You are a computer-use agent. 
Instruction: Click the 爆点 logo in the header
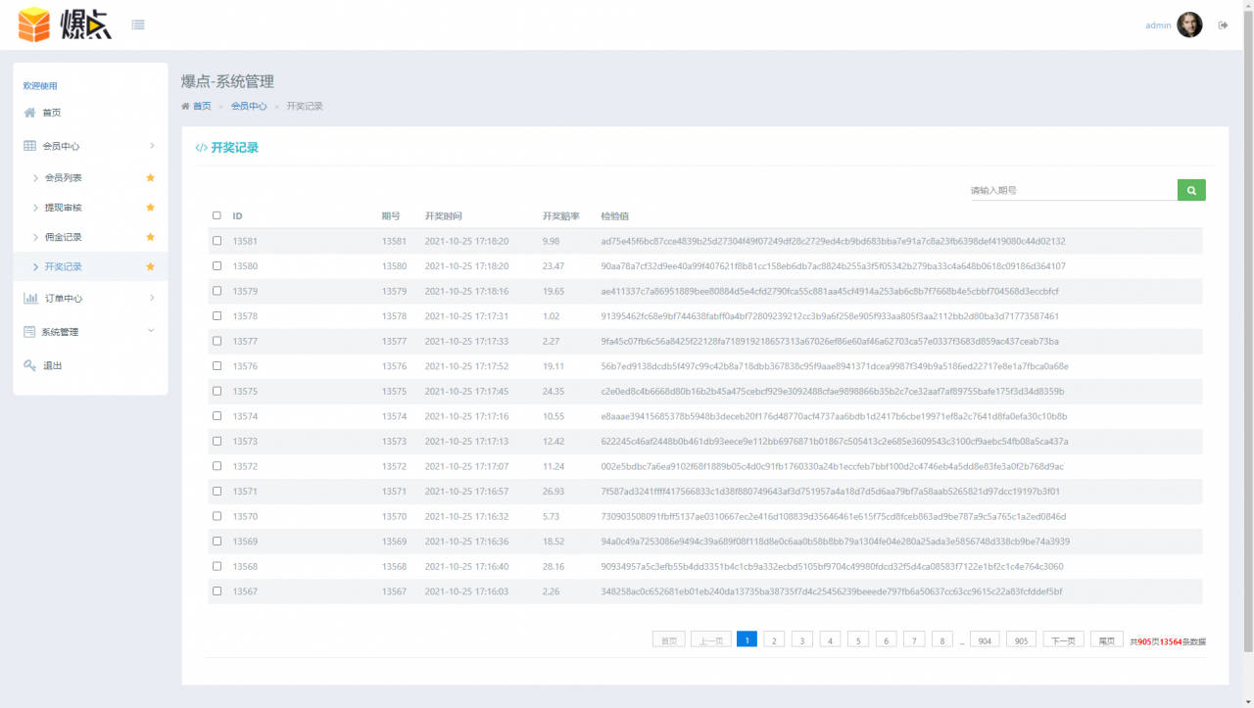tap(65, 24)
